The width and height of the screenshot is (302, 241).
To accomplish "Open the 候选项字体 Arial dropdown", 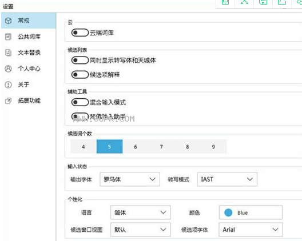I will [251, 230].
